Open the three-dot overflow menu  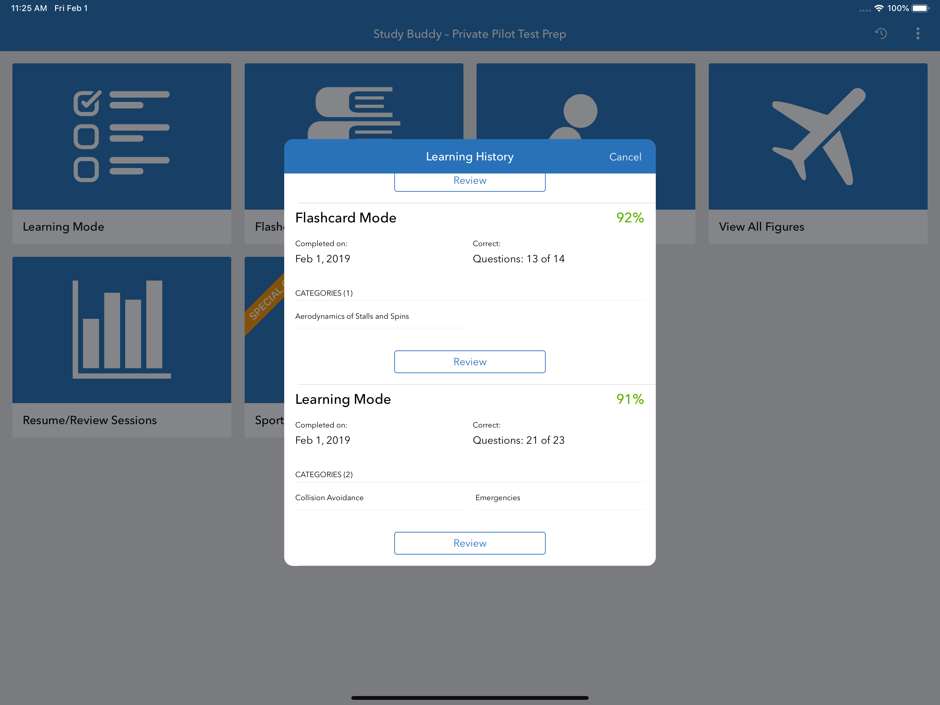click(x=918, y=34)
